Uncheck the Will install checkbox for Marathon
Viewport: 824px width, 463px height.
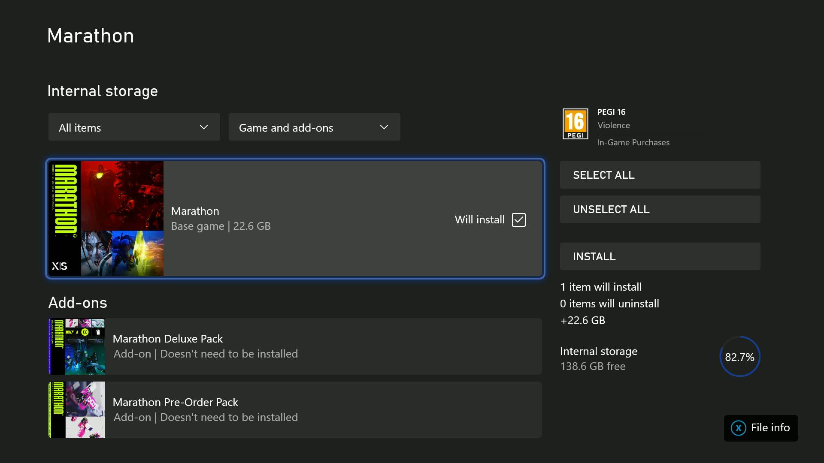point(519,219)
